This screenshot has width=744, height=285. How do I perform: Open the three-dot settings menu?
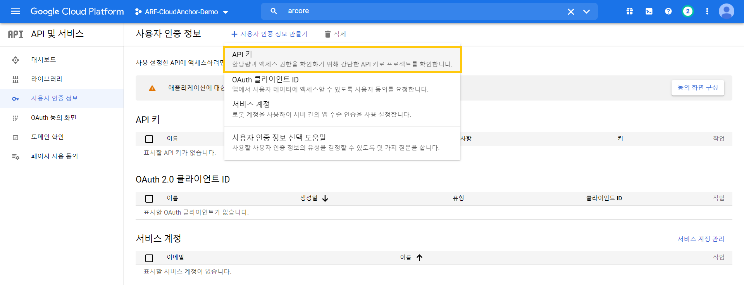(x=707, y=11)
